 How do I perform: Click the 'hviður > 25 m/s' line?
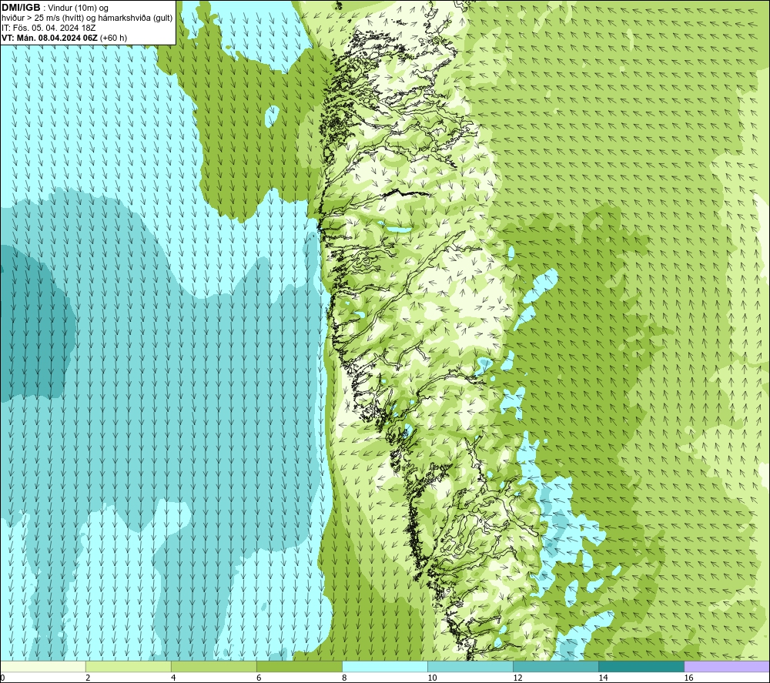[x=88, y=18]
